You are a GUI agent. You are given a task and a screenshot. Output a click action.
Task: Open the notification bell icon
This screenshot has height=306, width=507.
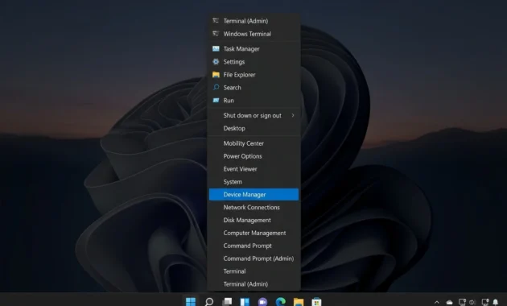point(496,302)
